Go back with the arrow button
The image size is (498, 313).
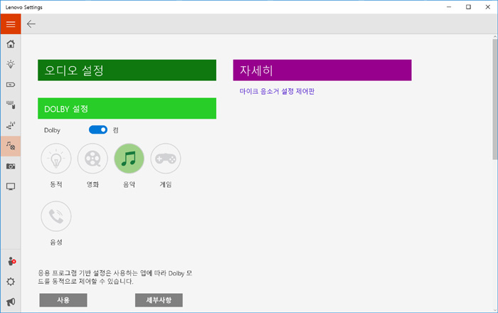tap(31, 23)
